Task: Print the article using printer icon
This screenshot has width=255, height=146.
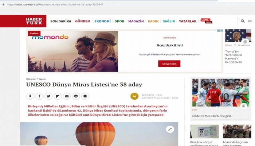Action: pos(76,96)
